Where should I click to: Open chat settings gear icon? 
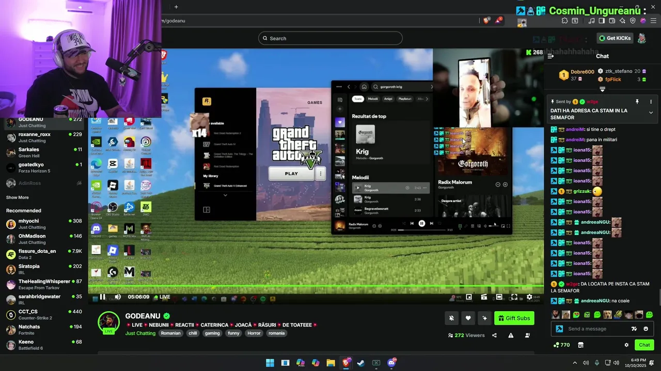(626, 345)
